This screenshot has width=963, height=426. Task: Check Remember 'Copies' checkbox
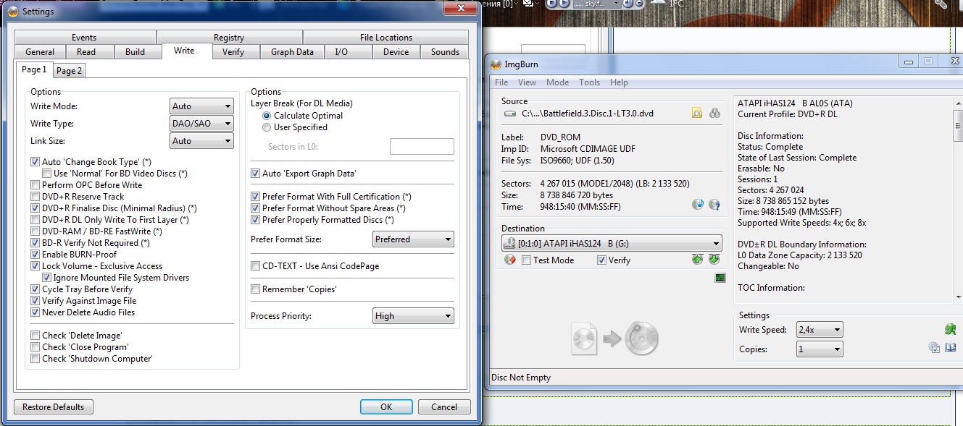(255, 289)
